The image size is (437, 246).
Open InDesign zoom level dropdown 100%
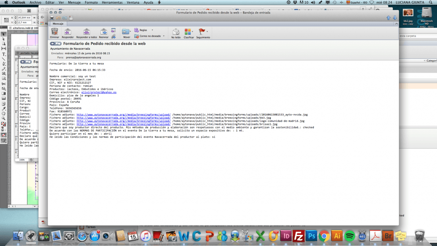pyautogui.click(x=22, y=160)
